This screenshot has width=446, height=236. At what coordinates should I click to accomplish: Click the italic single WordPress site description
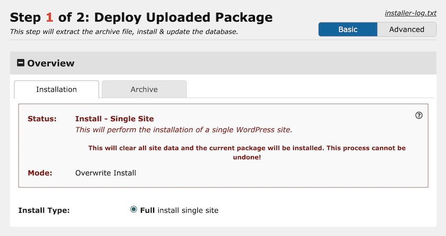coord(184,130)
